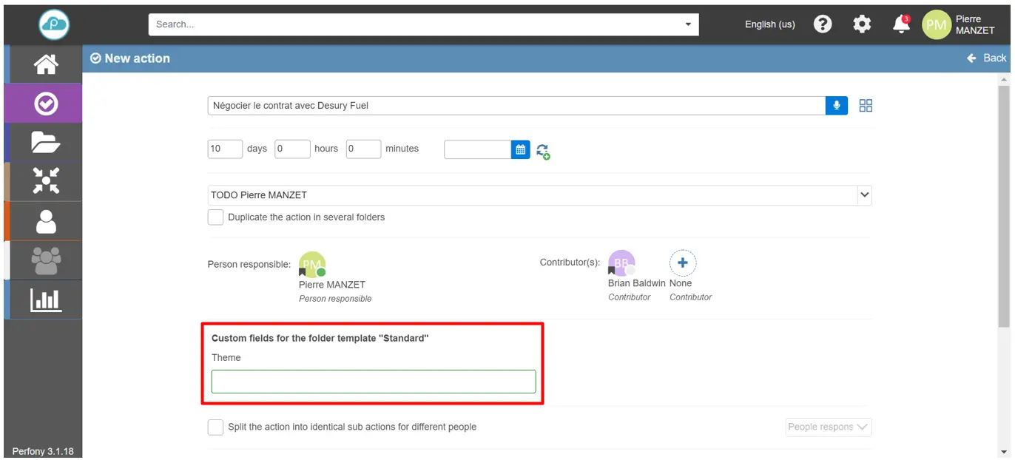Viewport: 1015px width, 460px height.
Task: Click the Theme custom field input
Action: click(x=373, y=382)
